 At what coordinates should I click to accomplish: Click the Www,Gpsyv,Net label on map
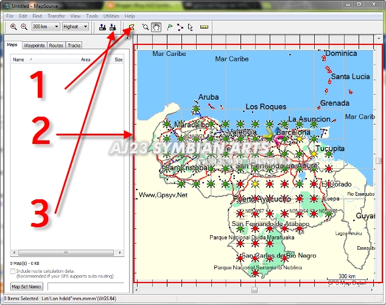point(163,195)
